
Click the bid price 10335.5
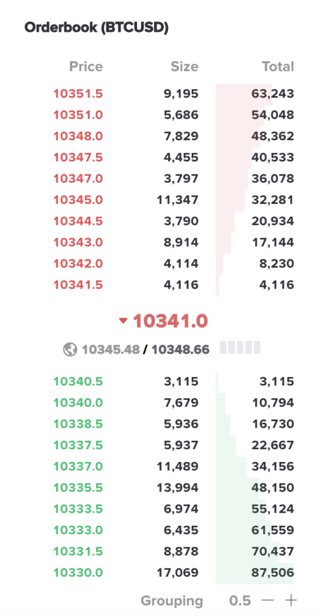click(x=78, y=487)
